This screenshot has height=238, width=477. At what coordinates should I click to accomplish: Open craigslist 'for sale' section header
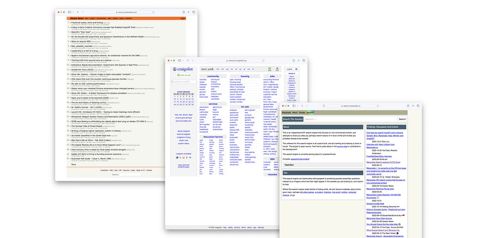click(x=245, y=107)
